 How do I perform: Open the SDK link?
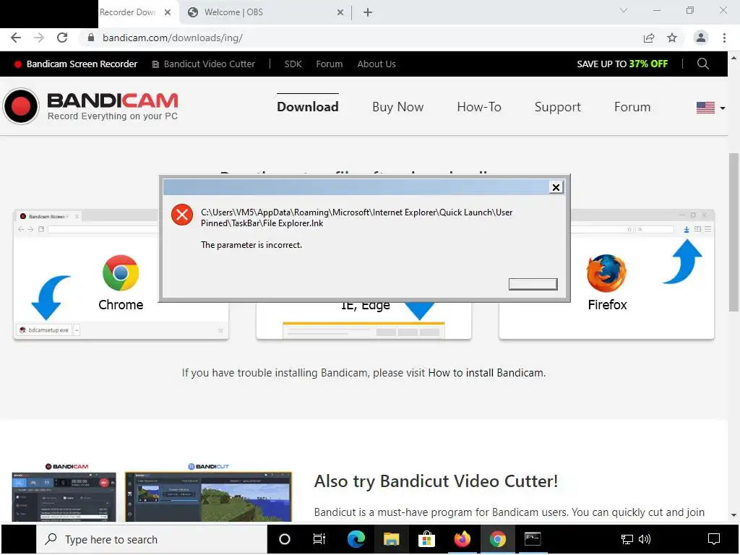pos(293,64)
